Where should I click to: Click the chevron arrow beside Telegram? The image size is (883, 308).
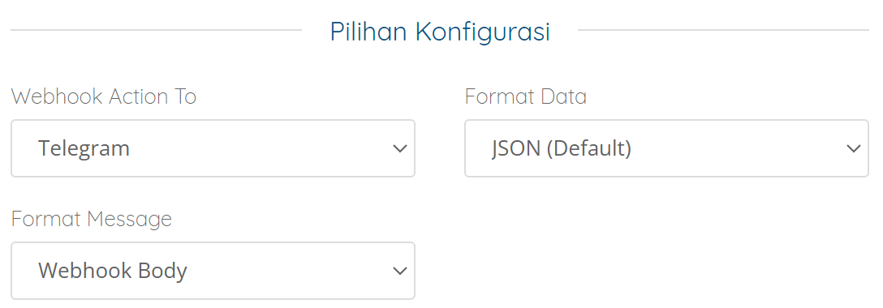pyautogui.click(x=400, y=149)
